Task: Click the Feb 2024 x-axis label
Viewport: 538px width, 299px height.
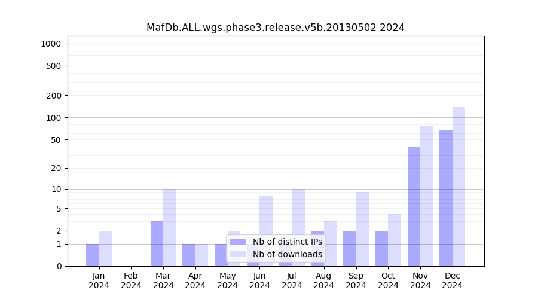Action: click(x=131, y=280)
